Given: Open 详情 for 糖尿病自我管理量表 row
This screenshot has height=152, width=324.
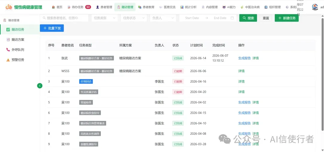Looking at the screenshot, I should click(256, 123).
